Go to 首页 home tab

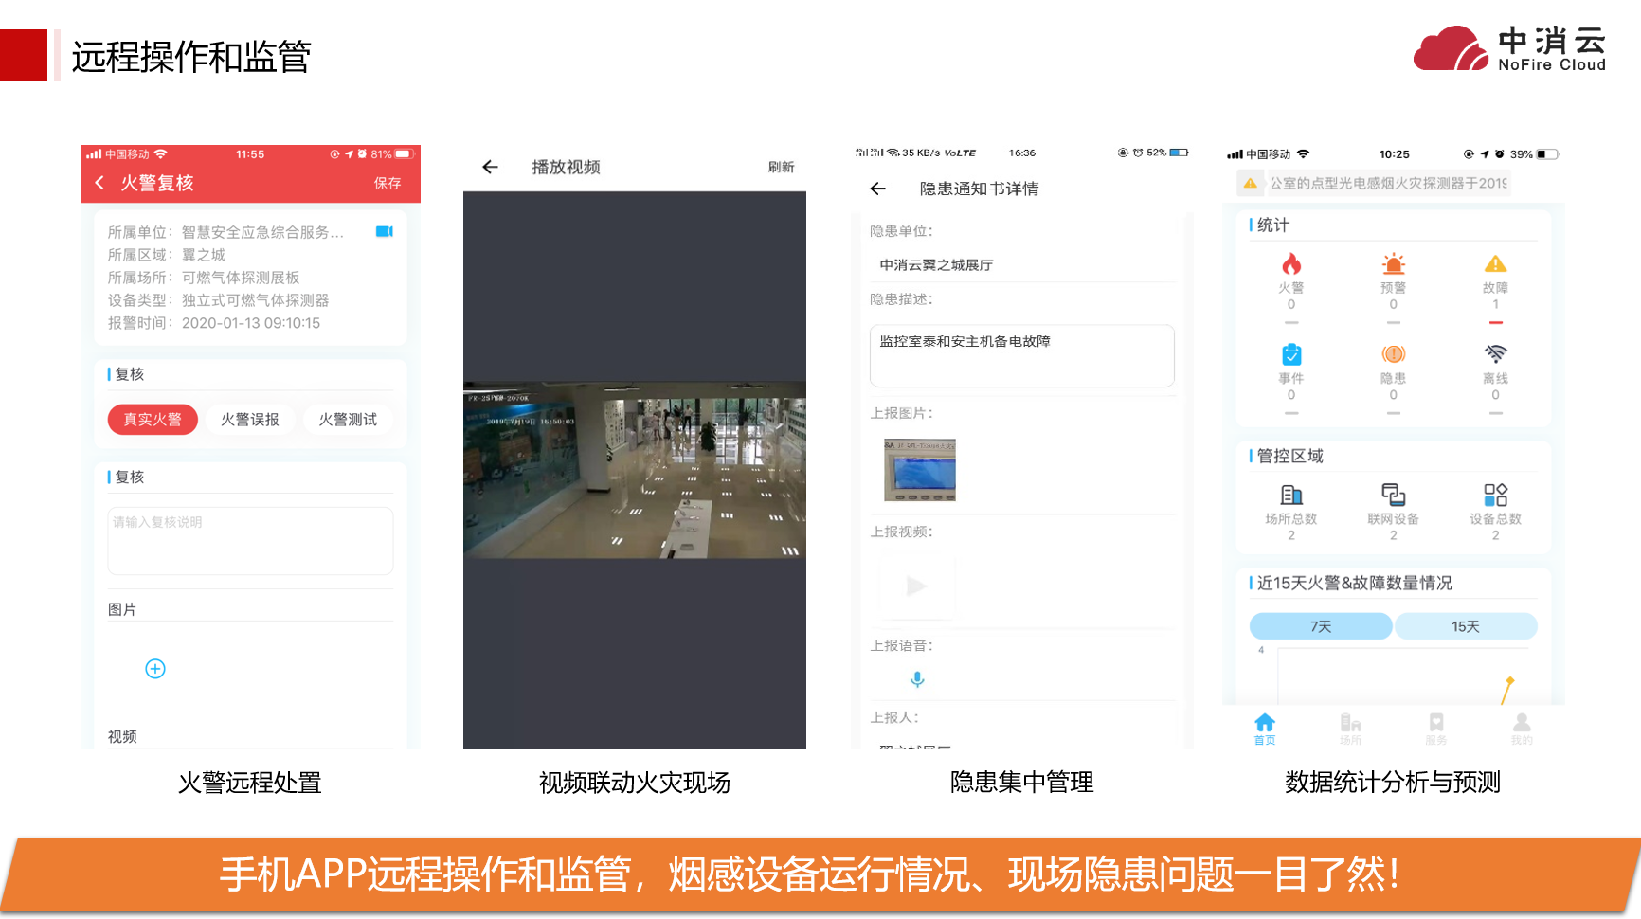click(x=1265, y=729)
